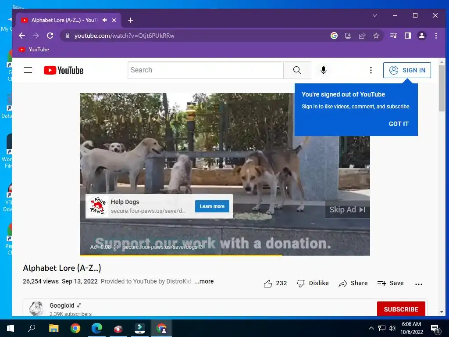
Task: Dislike the Alphabet Lore video
Action: pos(313,283)
